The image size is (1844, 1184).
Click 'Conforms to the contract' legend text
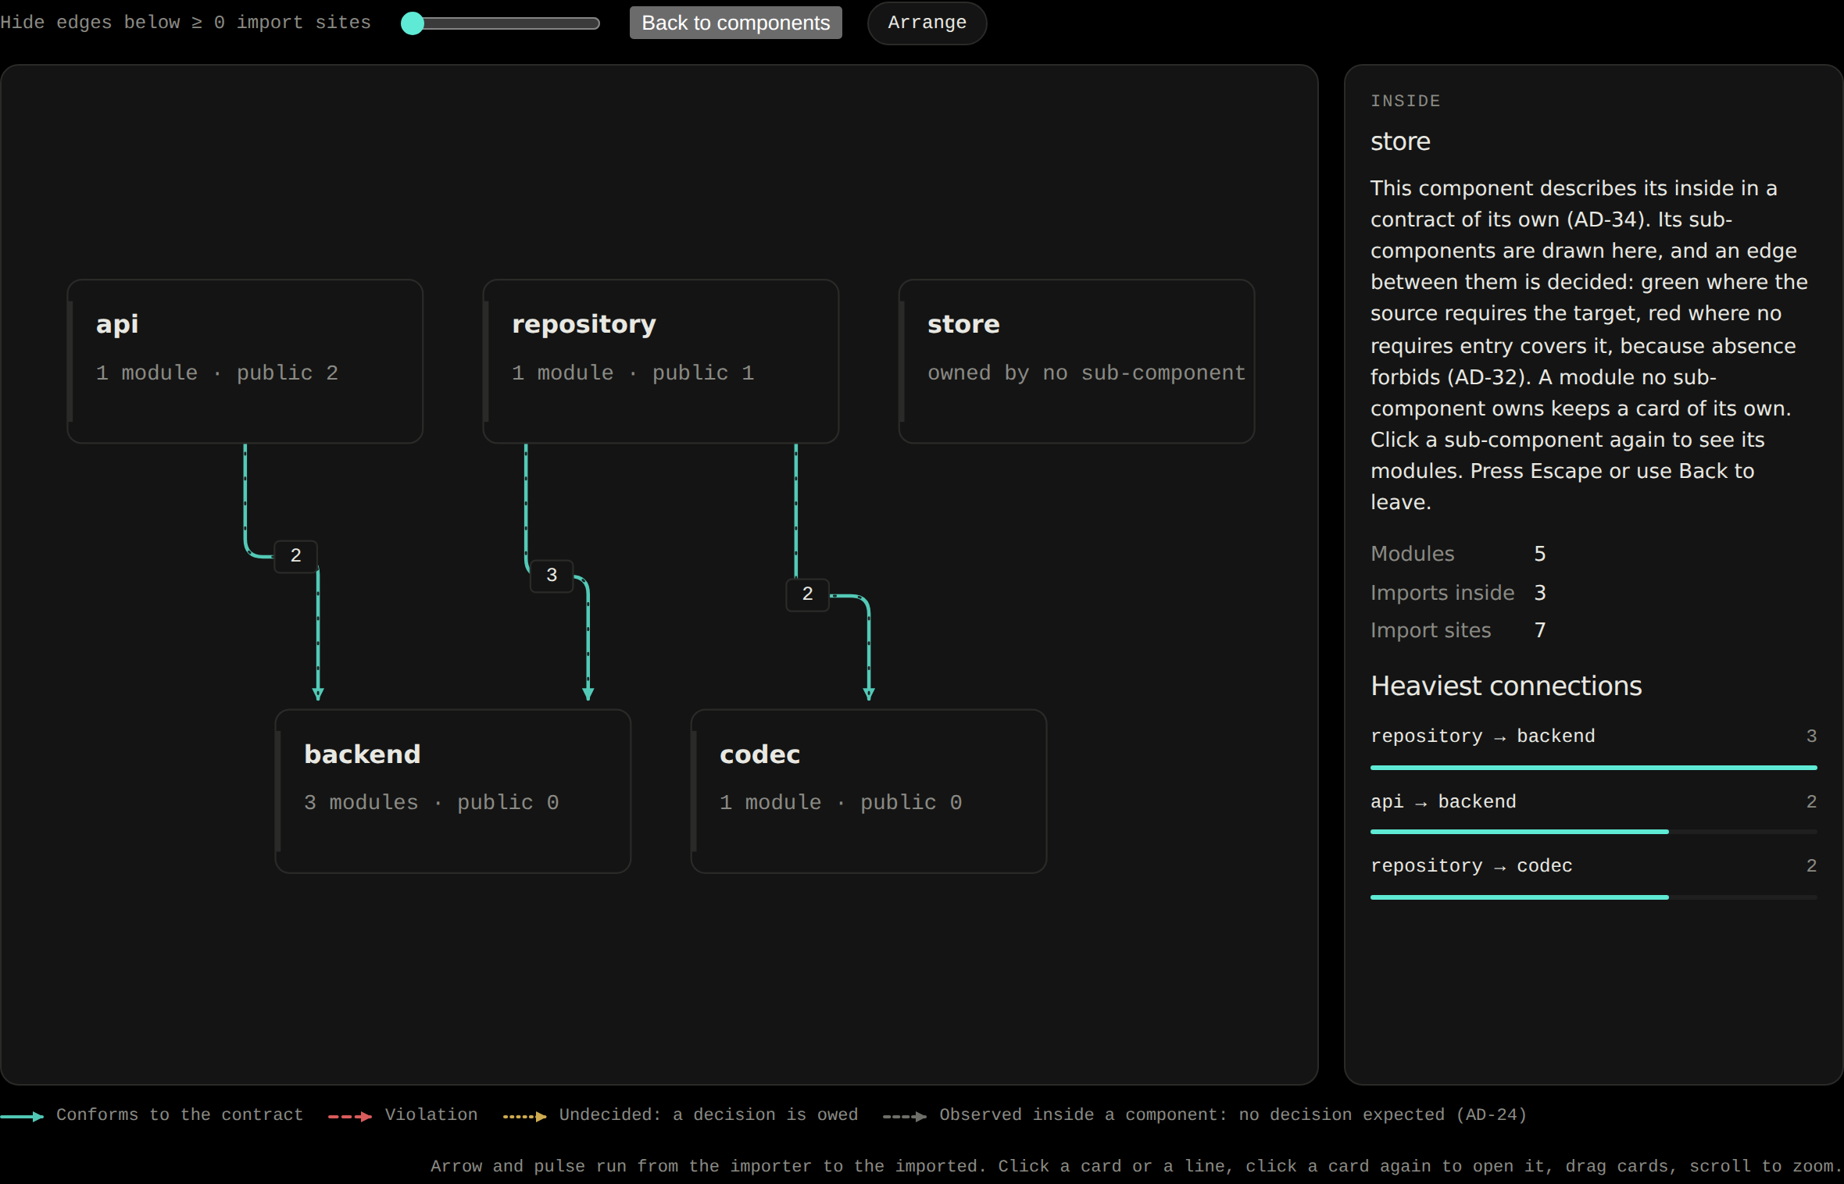(x=180, y=1115)
